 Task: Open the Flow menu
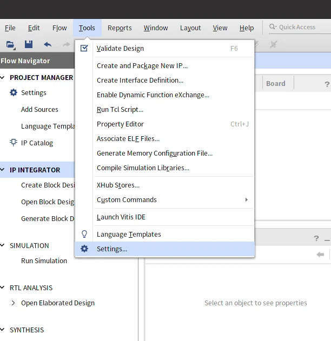59,28
